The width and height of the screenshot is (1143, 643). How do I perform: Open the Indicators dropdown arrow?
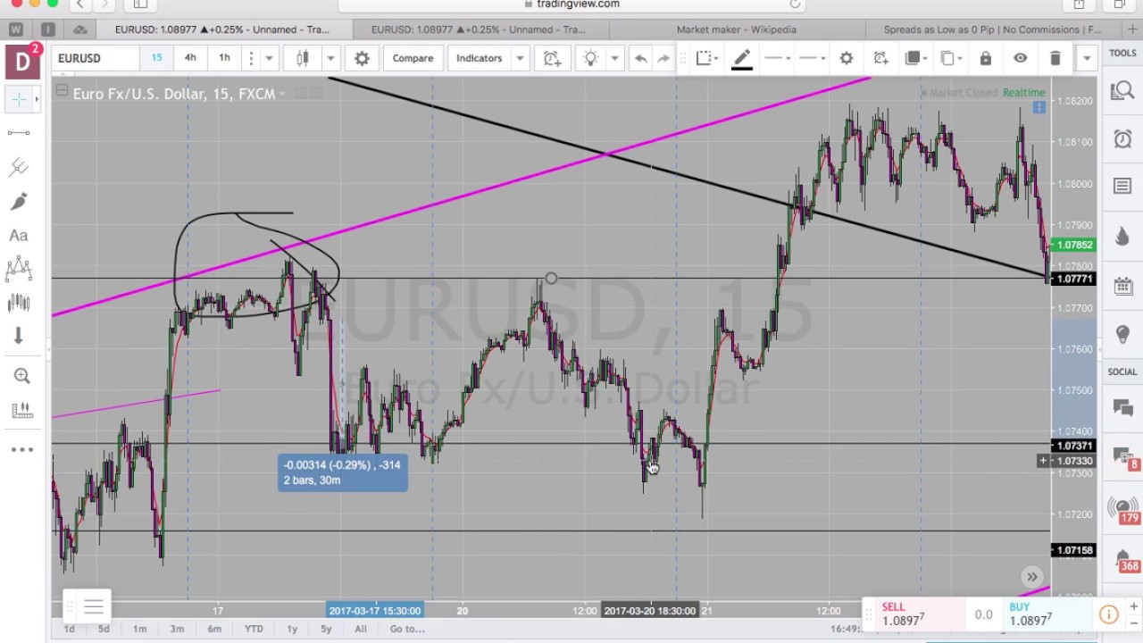(x=520, y=58)
